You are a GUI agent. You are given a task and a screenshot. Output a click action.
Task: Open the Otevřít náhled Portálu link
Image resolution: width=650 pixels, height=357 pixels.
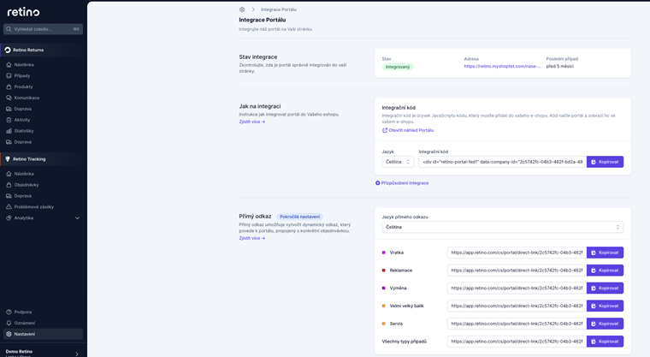(x=411, y=130)
